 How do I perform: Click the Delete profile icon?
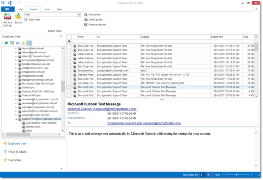coord(86,19)
